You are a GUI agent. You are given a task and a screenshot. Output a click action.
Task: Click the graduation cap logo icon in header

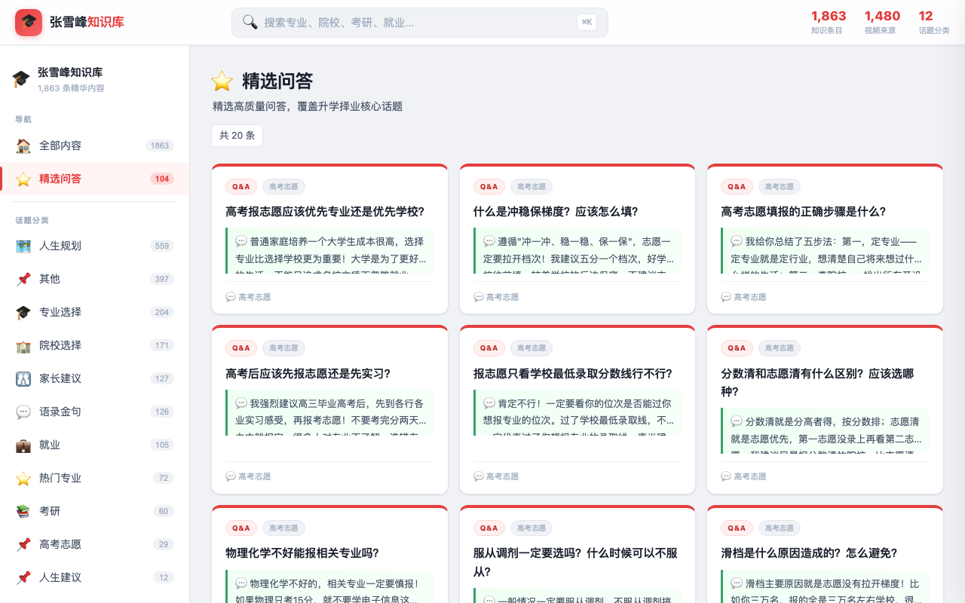(x=29, y=23)
